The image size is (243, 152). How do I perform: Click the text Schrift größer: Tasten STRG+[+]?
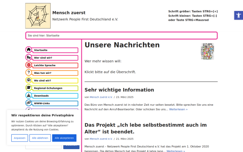(193, 11)
